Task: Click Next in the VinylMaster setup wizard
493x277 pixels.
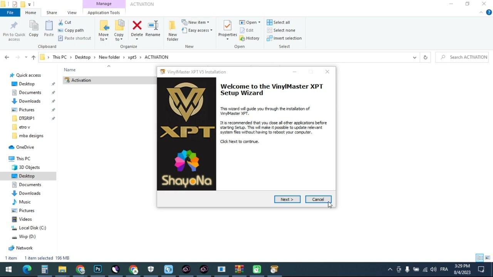Action: (287, 199)
